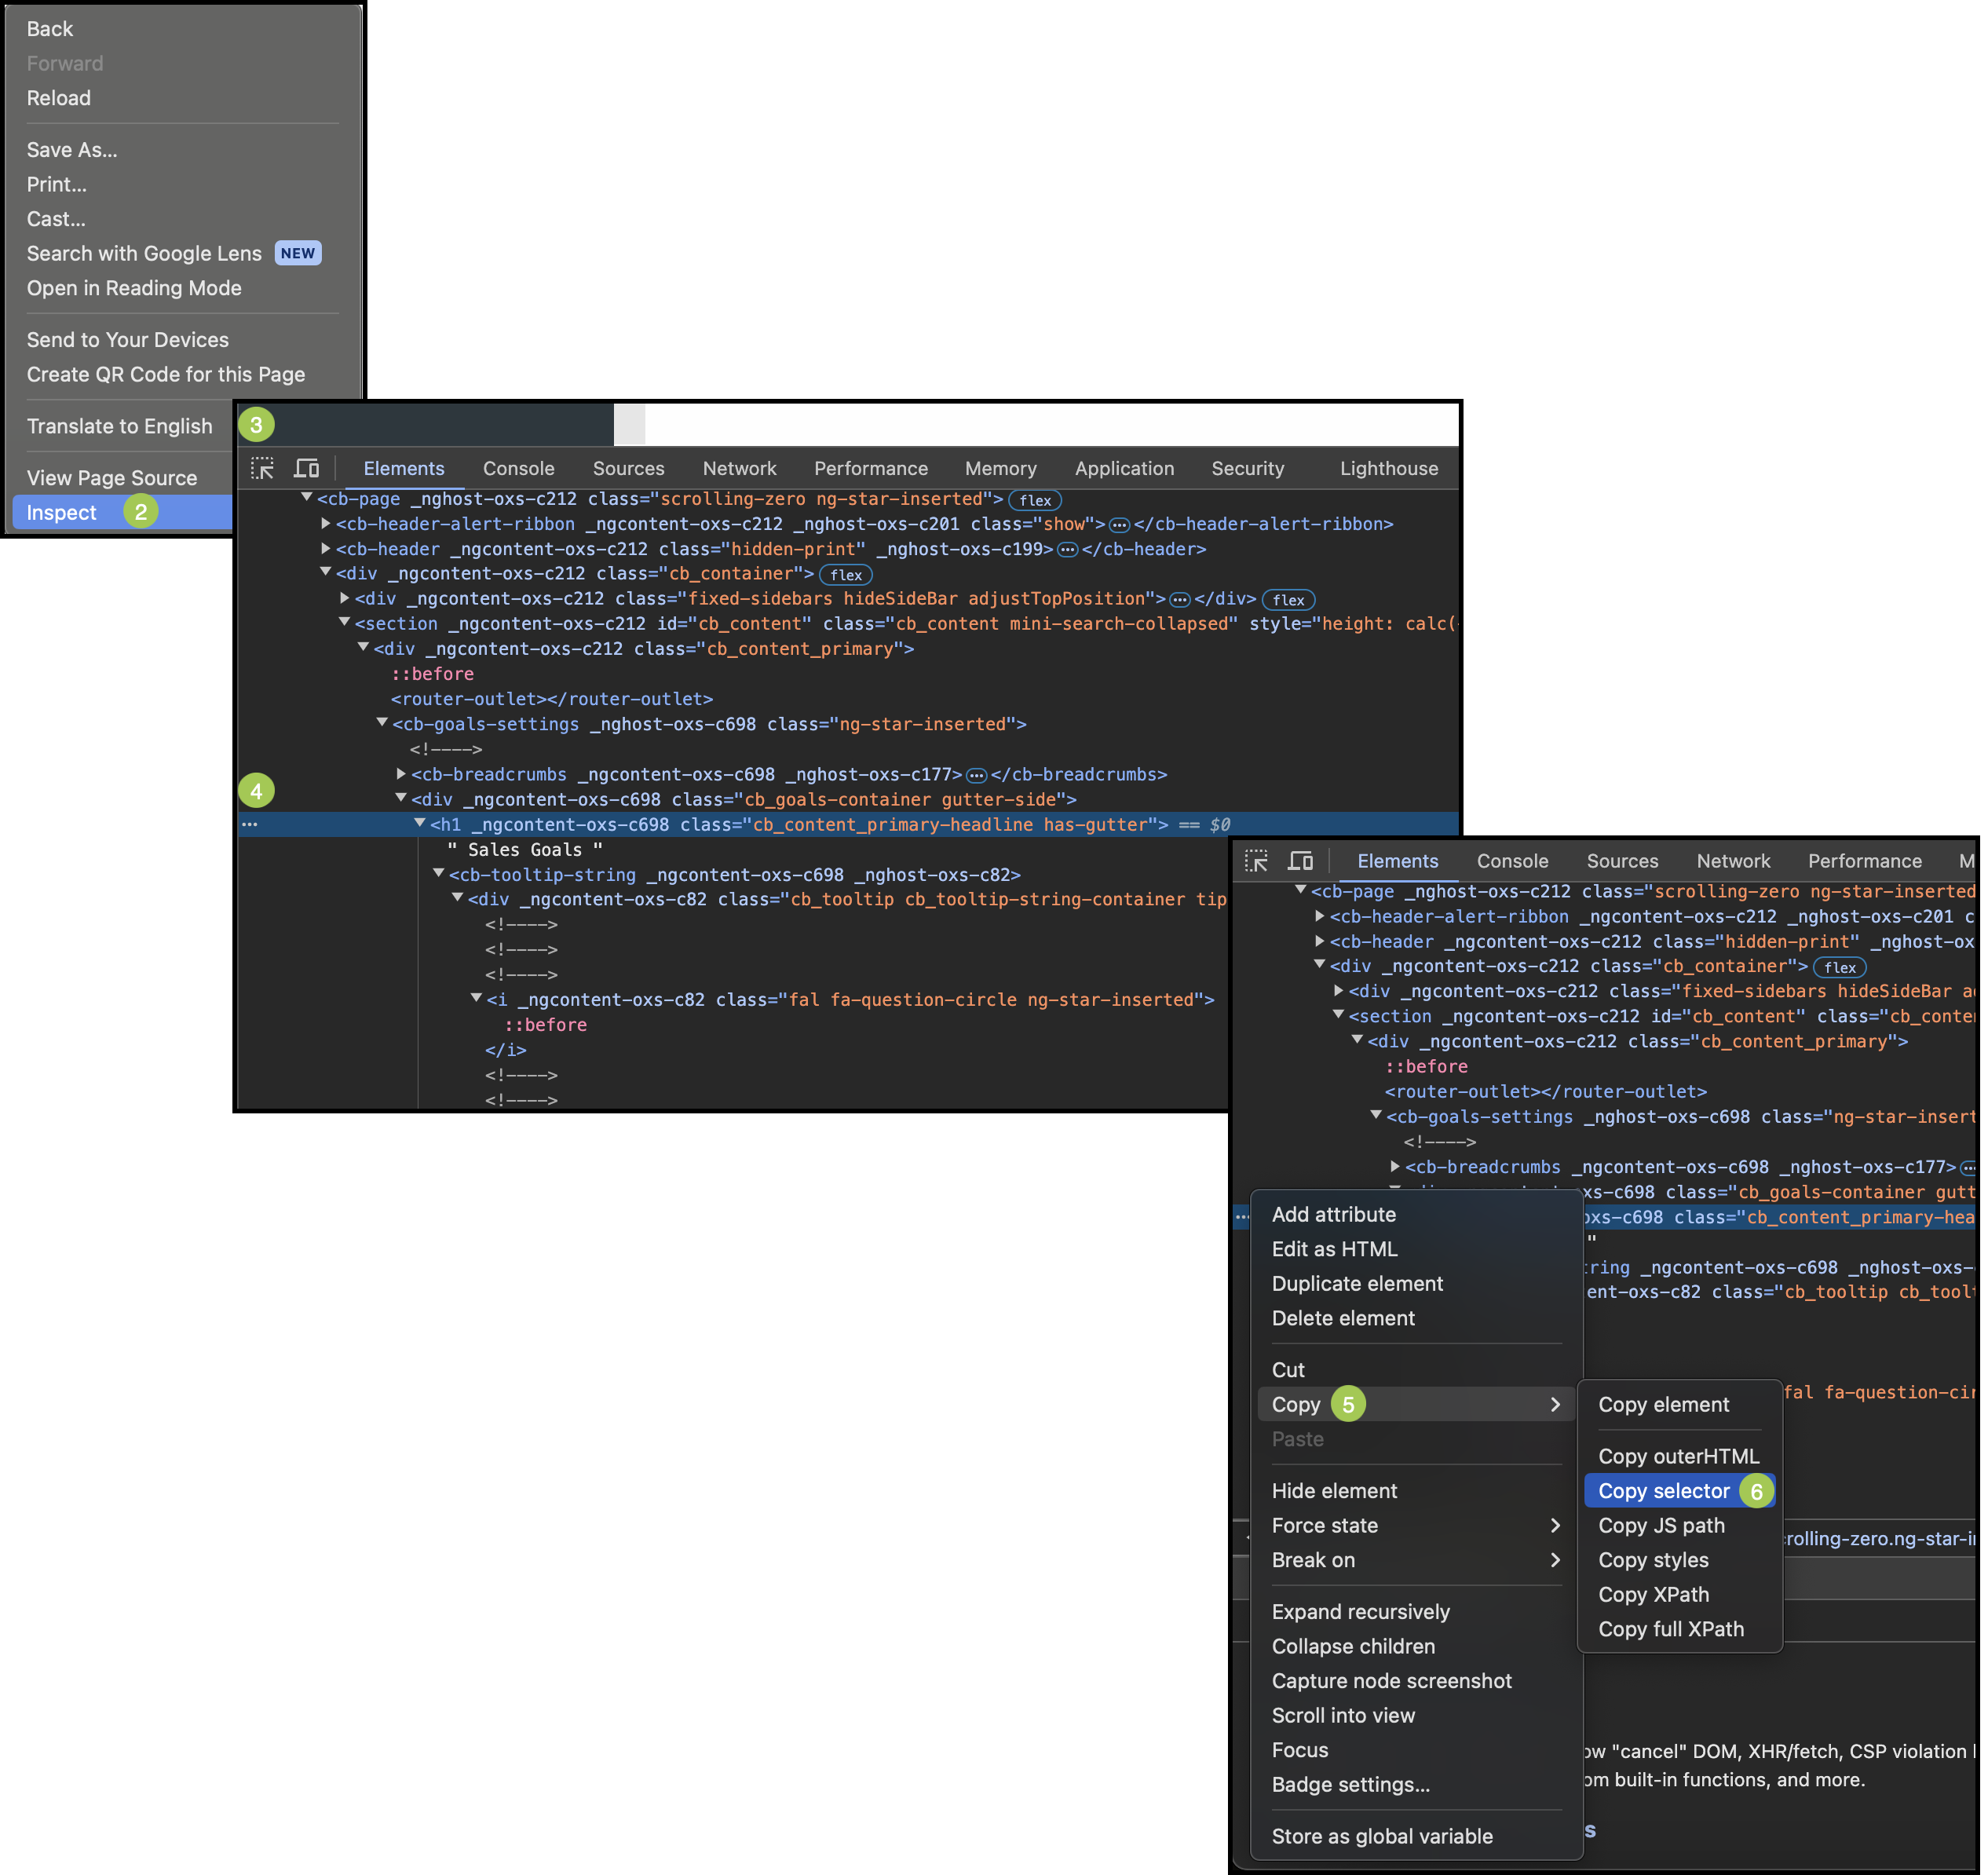
Task: Collapse the selected h1 headline node
Action: 420,824
